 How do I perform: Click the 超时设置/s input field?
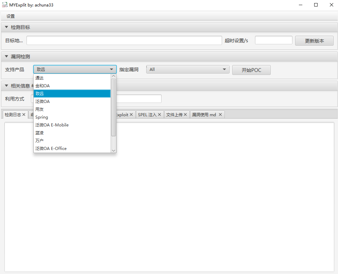pos(273,40)
